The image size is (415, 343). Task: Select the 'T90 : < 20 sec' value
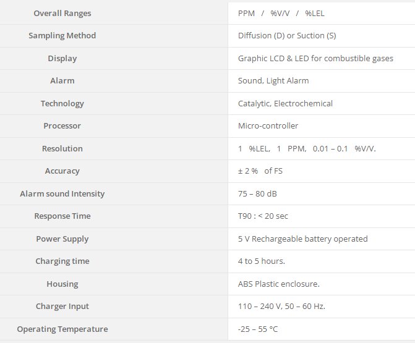(x=263, y=216)
